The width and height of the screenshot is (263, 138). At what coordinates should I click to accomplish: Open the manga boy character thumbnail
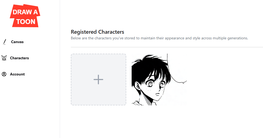pyautogui.click(x=159, y=80)
